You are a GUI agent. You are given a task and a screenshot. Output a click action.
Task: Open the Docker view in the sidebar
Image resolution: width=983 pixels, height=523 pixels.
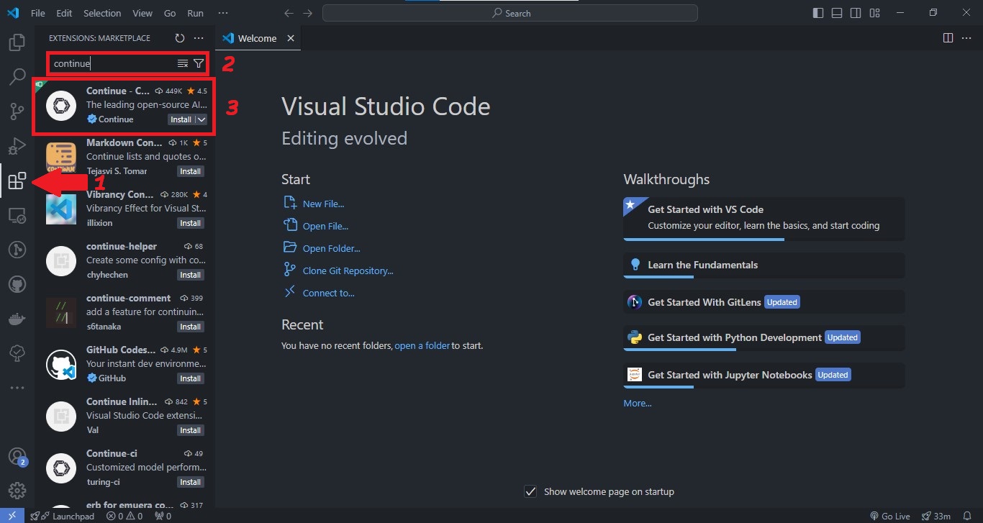click(17, 319)
